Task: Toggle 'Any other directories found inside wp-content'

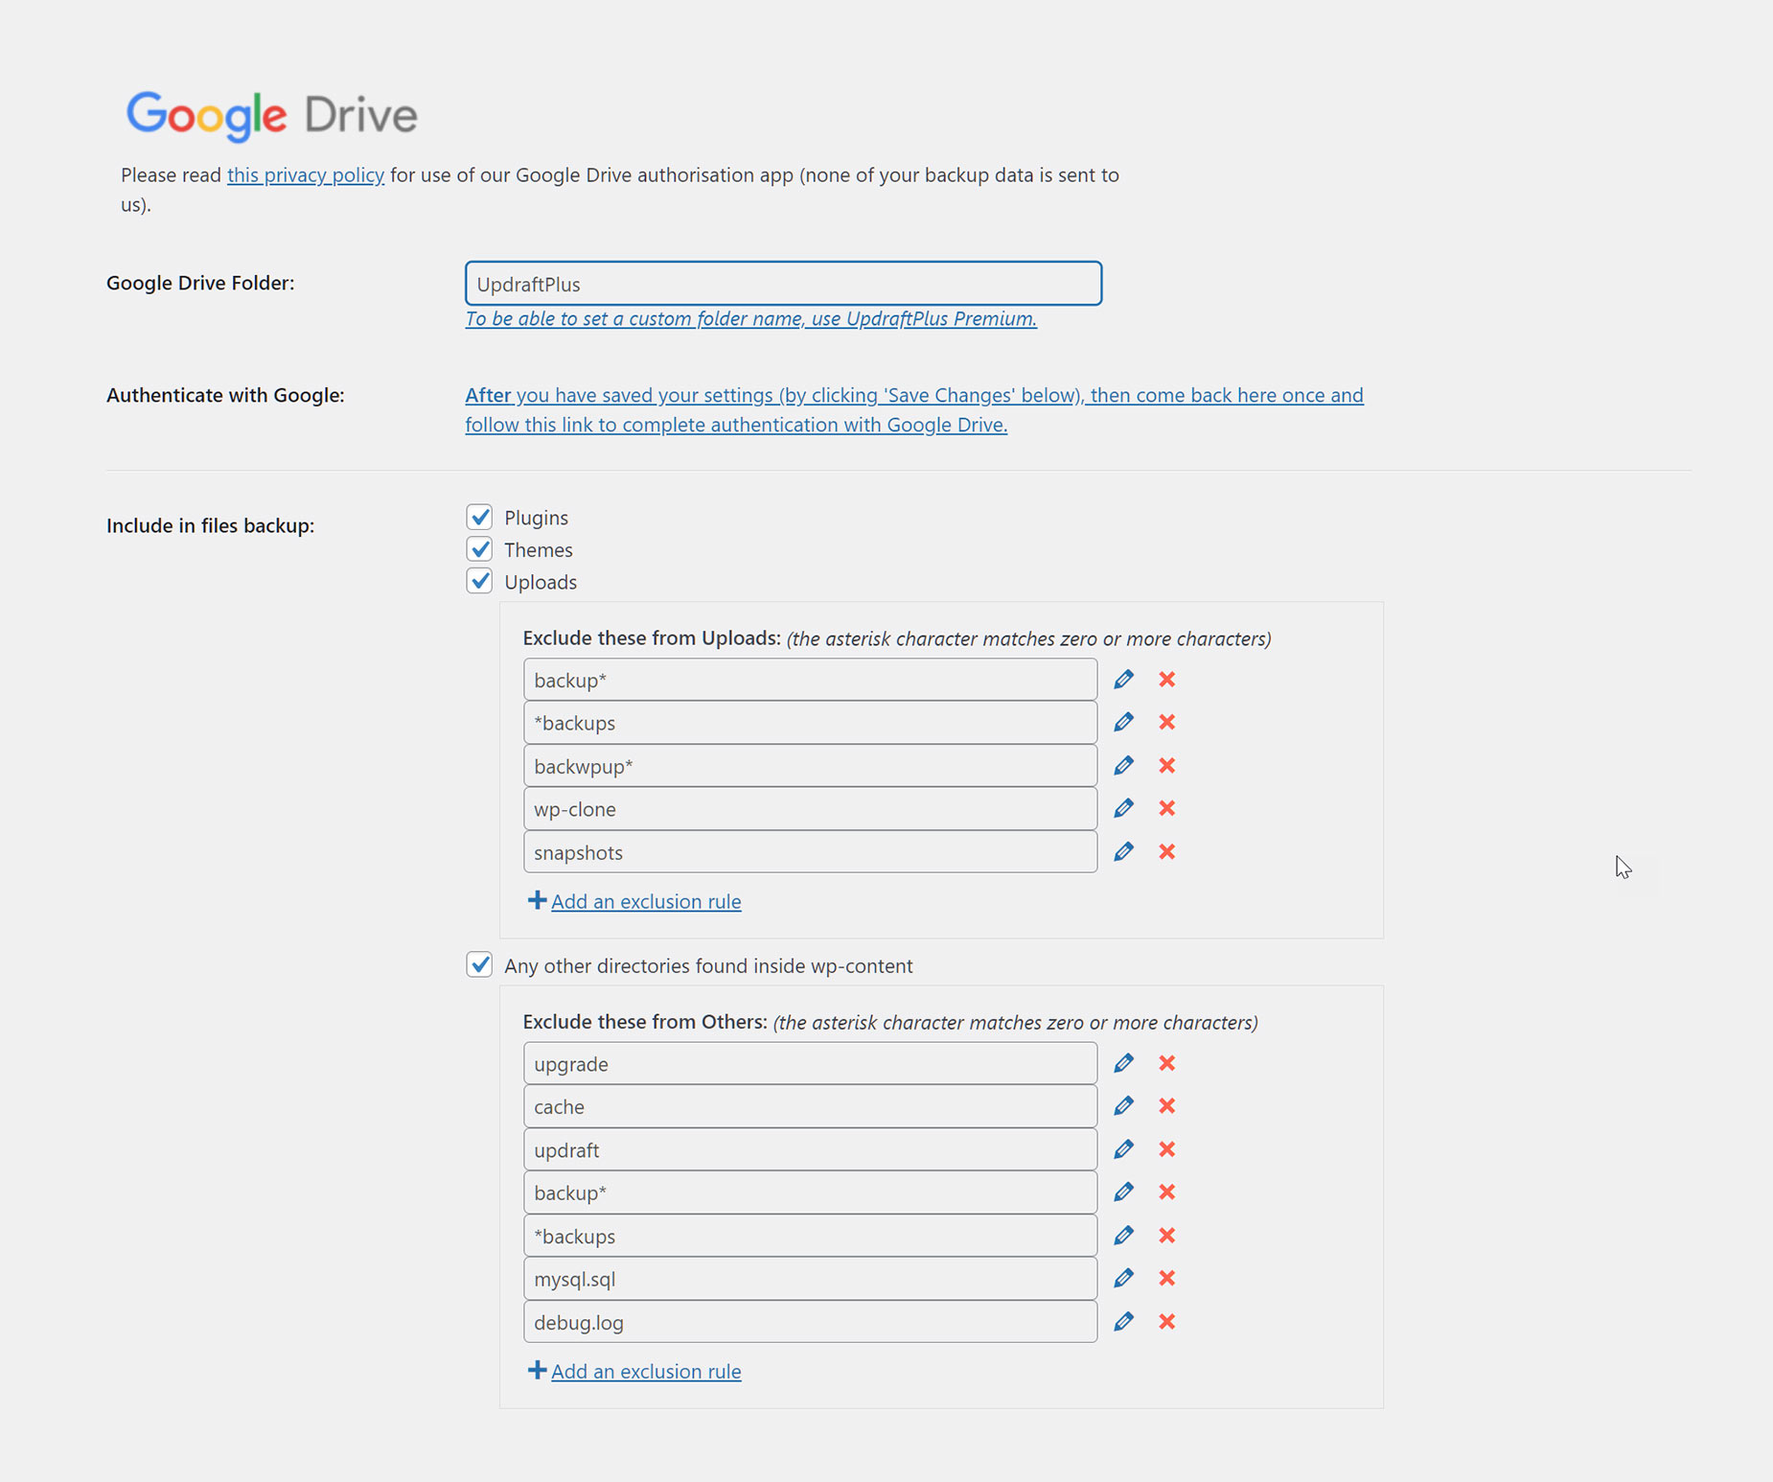Action: click(479, 964)
